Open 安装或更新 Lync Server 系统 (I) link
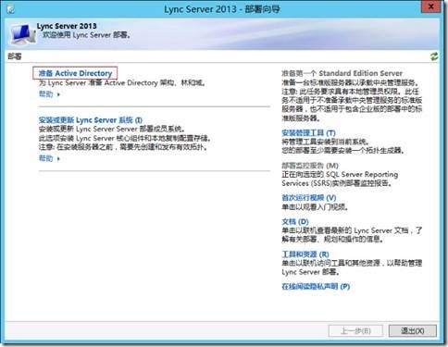 (x=90, y=120)
